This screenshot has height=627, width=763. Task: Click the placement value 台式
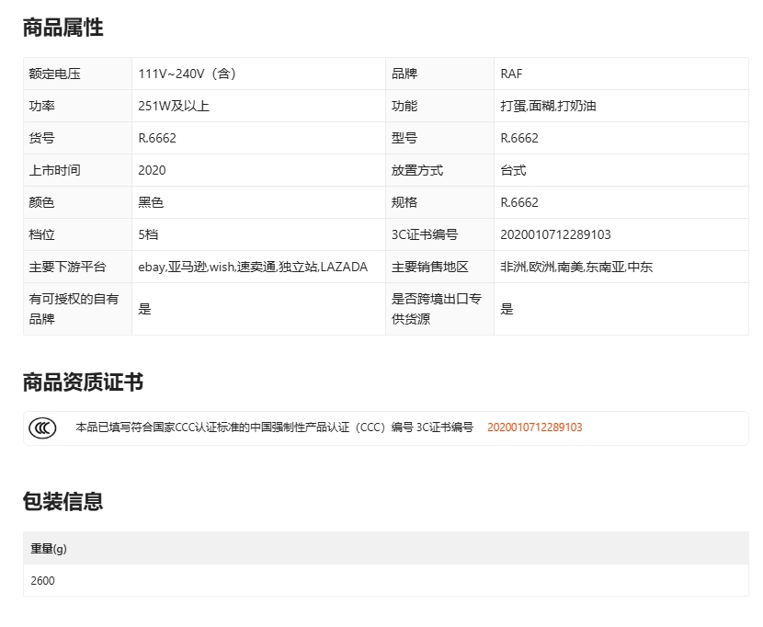click(513, 170)
